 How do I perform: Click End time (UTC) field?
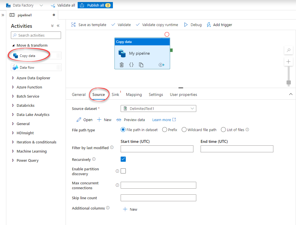point(237,149)
